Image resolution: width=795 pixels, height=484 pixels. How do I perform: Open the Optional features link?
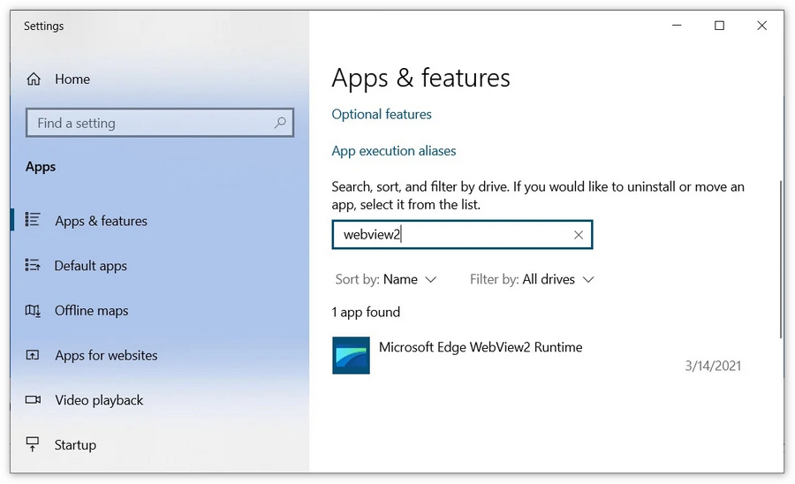tap(382, 115)
